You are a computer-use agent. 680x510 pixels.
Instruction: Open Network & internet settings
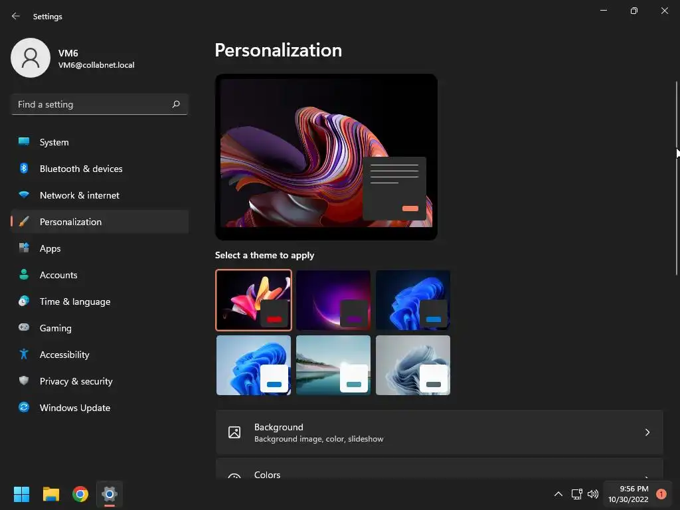click(x=100, y=195)
